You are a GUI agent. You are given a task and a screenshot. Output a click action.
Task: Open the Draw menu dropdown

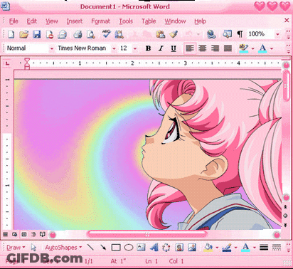tap(16, 248)
